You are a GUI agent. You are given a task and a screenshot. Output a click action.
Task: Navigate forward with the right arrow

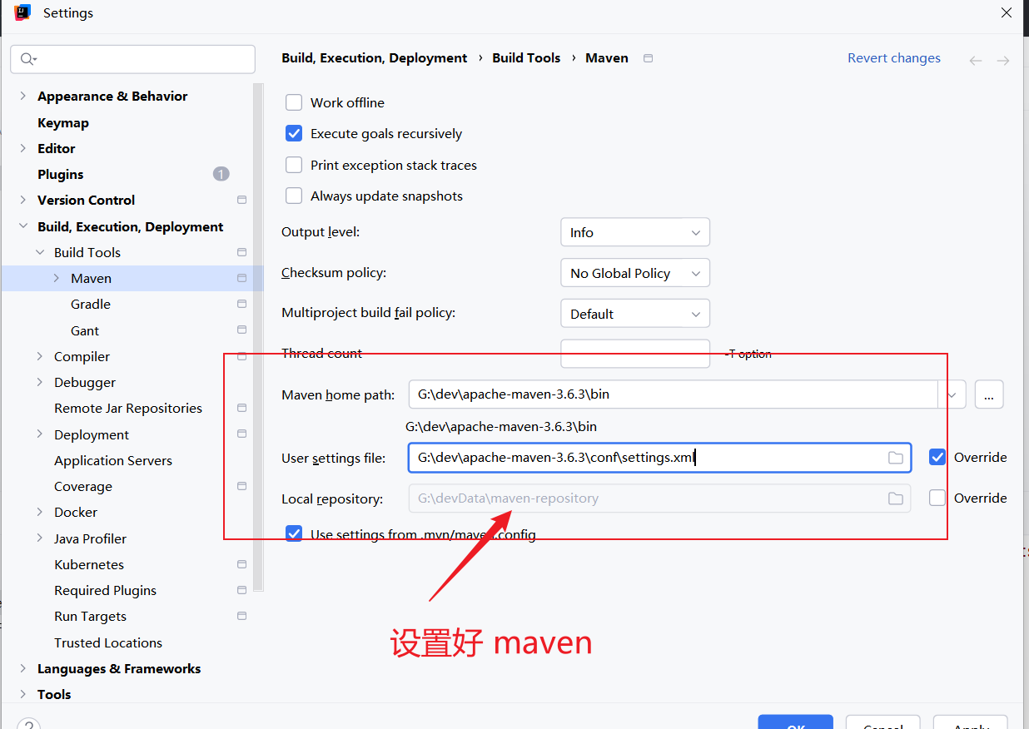1003,61
